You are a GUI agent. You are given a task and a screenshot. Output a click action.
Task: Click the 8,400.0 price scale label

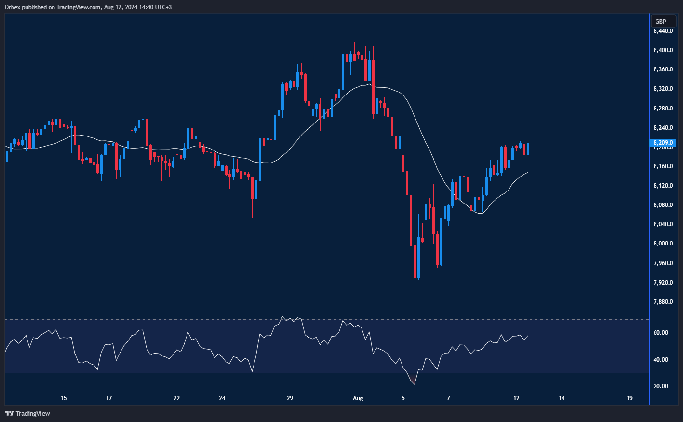(663, 50)
